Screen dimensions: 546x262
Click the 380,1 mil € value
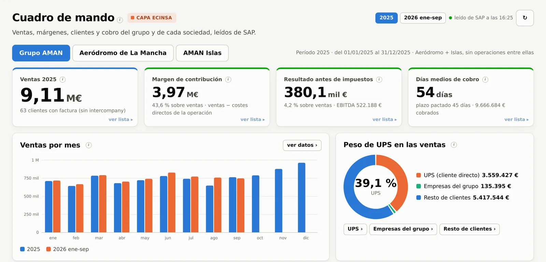click(316, 92)
